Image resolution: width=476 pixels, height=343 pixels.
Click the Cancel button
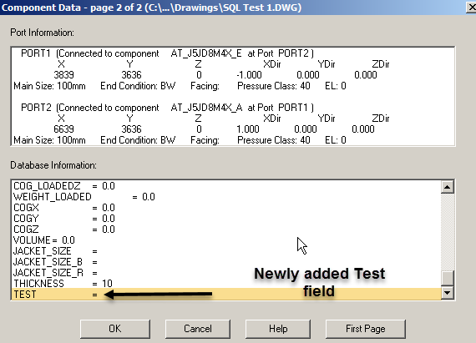coord(198,329)
